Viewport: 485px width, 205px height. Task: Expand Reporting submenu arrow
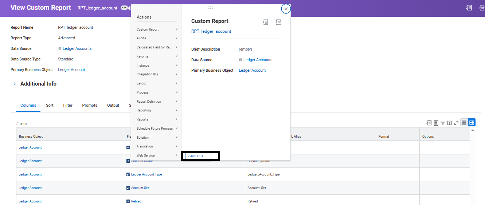177,110
